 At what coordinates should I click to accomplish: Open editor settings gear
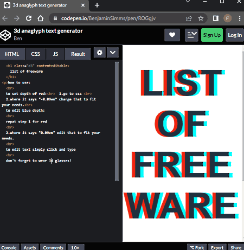(x=100, y=53)
